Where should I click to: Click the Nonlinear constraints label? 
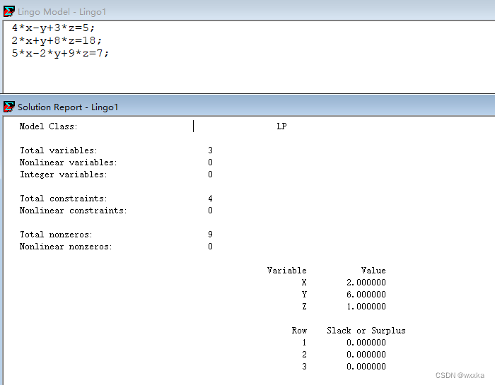click(73, 211)
